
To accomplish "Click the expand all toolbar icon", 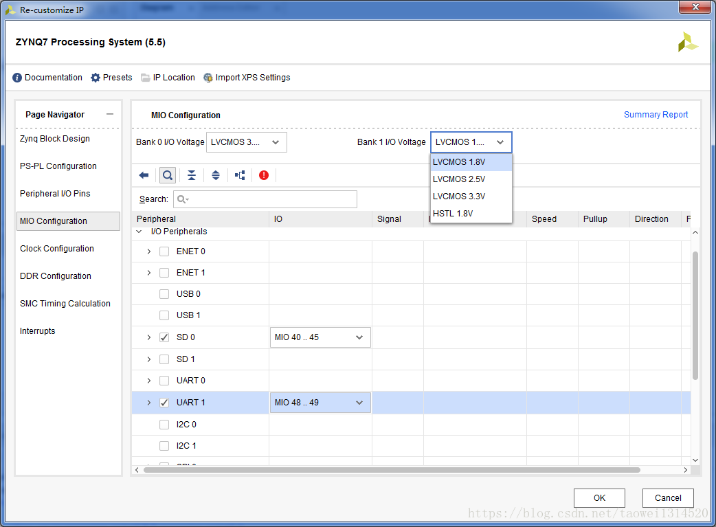I will (x=216, y=175).
